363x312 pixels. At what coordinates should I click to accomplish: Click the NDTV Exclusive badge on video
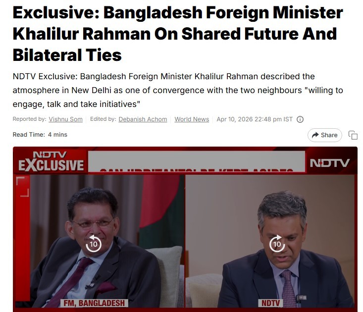[x=51, y=161]
